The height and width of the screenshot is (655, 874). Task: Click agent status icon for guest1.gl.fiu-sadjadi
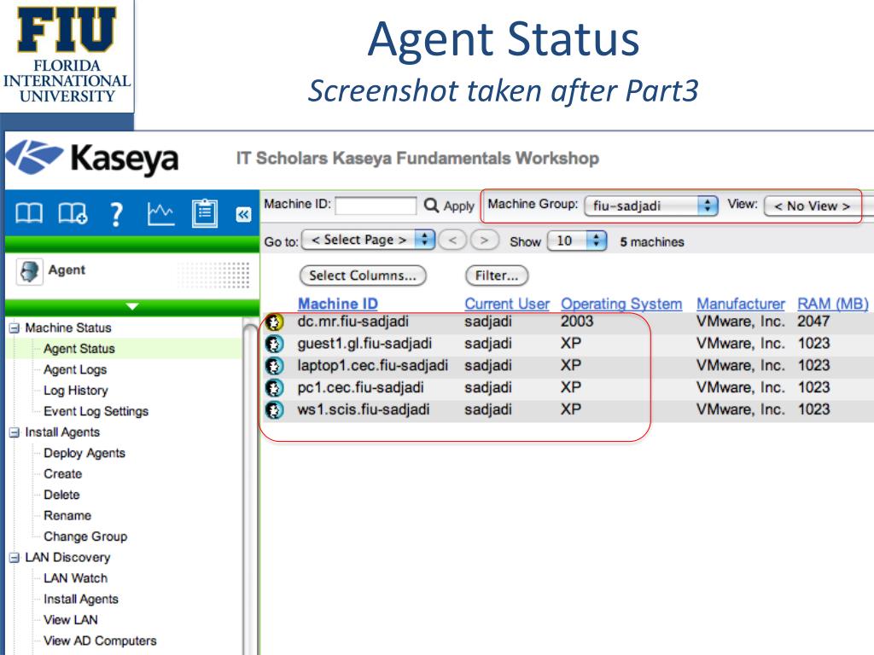click(274, 345)
